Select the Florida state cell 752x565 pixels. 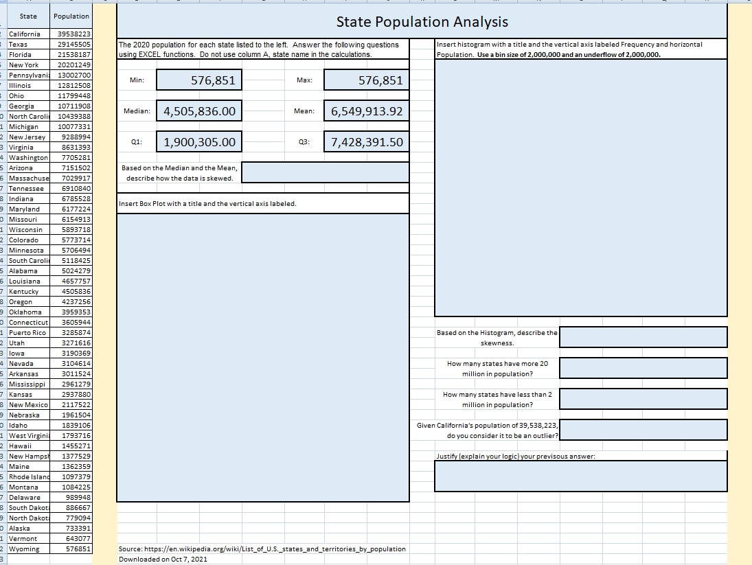[x=28, y=55]
